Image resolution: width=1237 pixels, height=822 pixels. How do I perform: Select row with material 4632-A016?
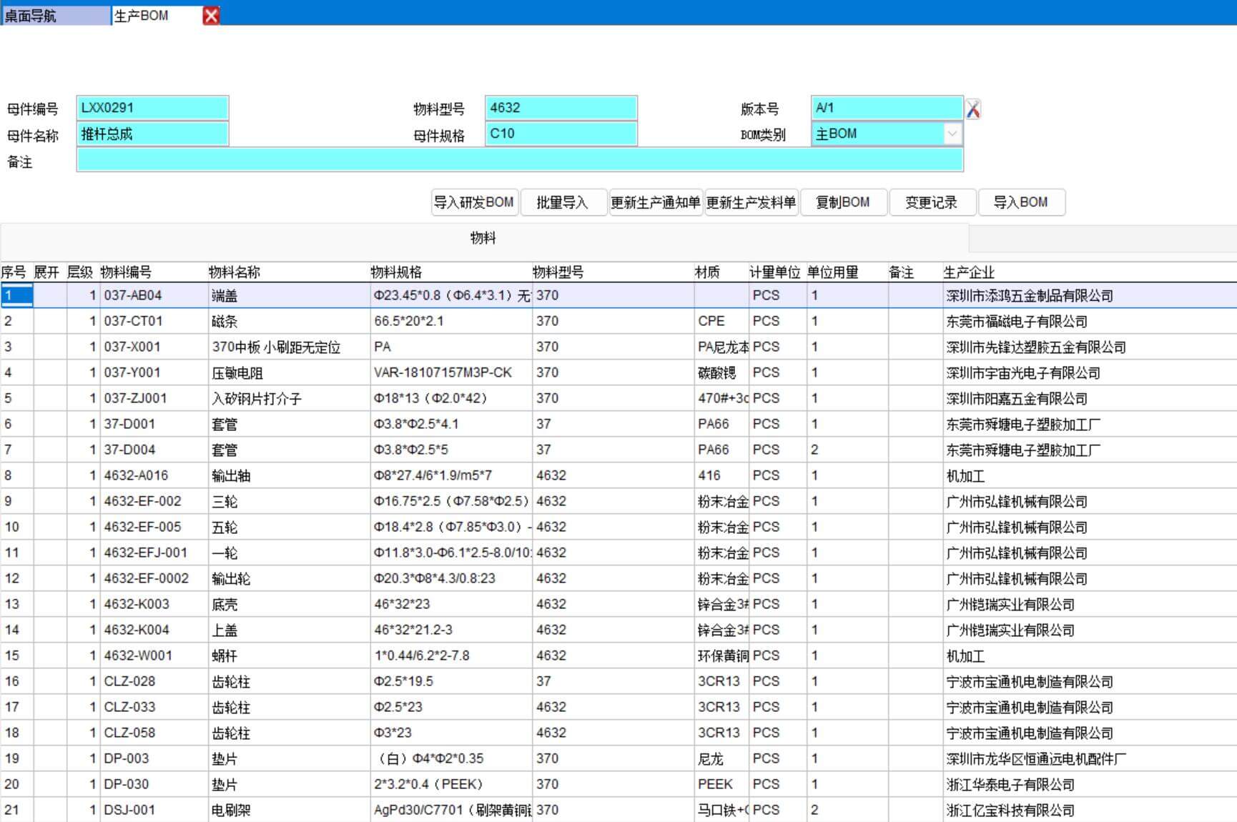click(x=136, y=475)
